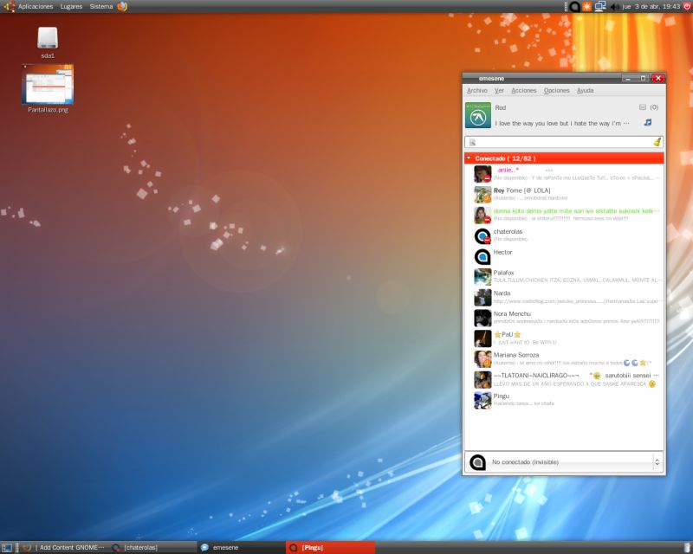Open the Acciones menu
Screen dimensions: 693x554
click(x=524, y=91)
